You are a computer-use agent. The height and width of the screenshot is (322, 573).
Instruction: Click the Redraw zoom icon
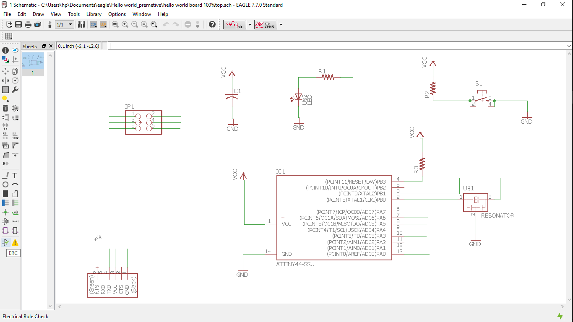144,25
